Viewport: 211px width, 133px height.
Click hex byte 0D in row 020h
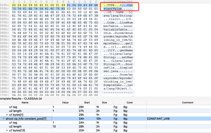pos(80,5)
